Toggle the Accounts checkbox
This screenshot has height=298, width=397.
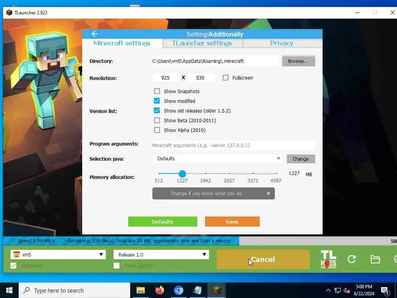click(14, 265)
